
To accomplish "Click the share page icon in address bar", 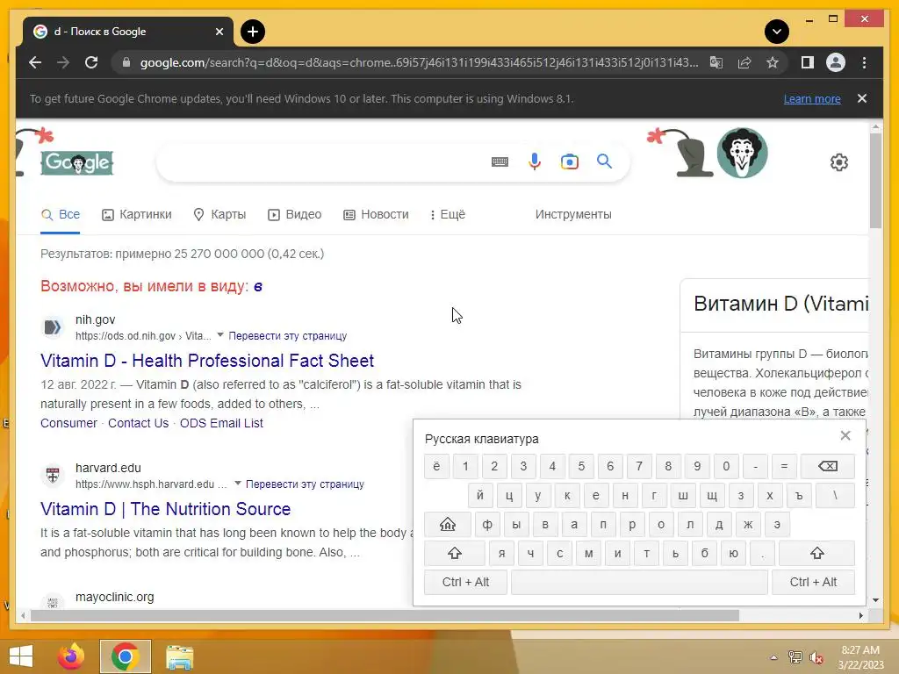I will (x=744, y=62).
